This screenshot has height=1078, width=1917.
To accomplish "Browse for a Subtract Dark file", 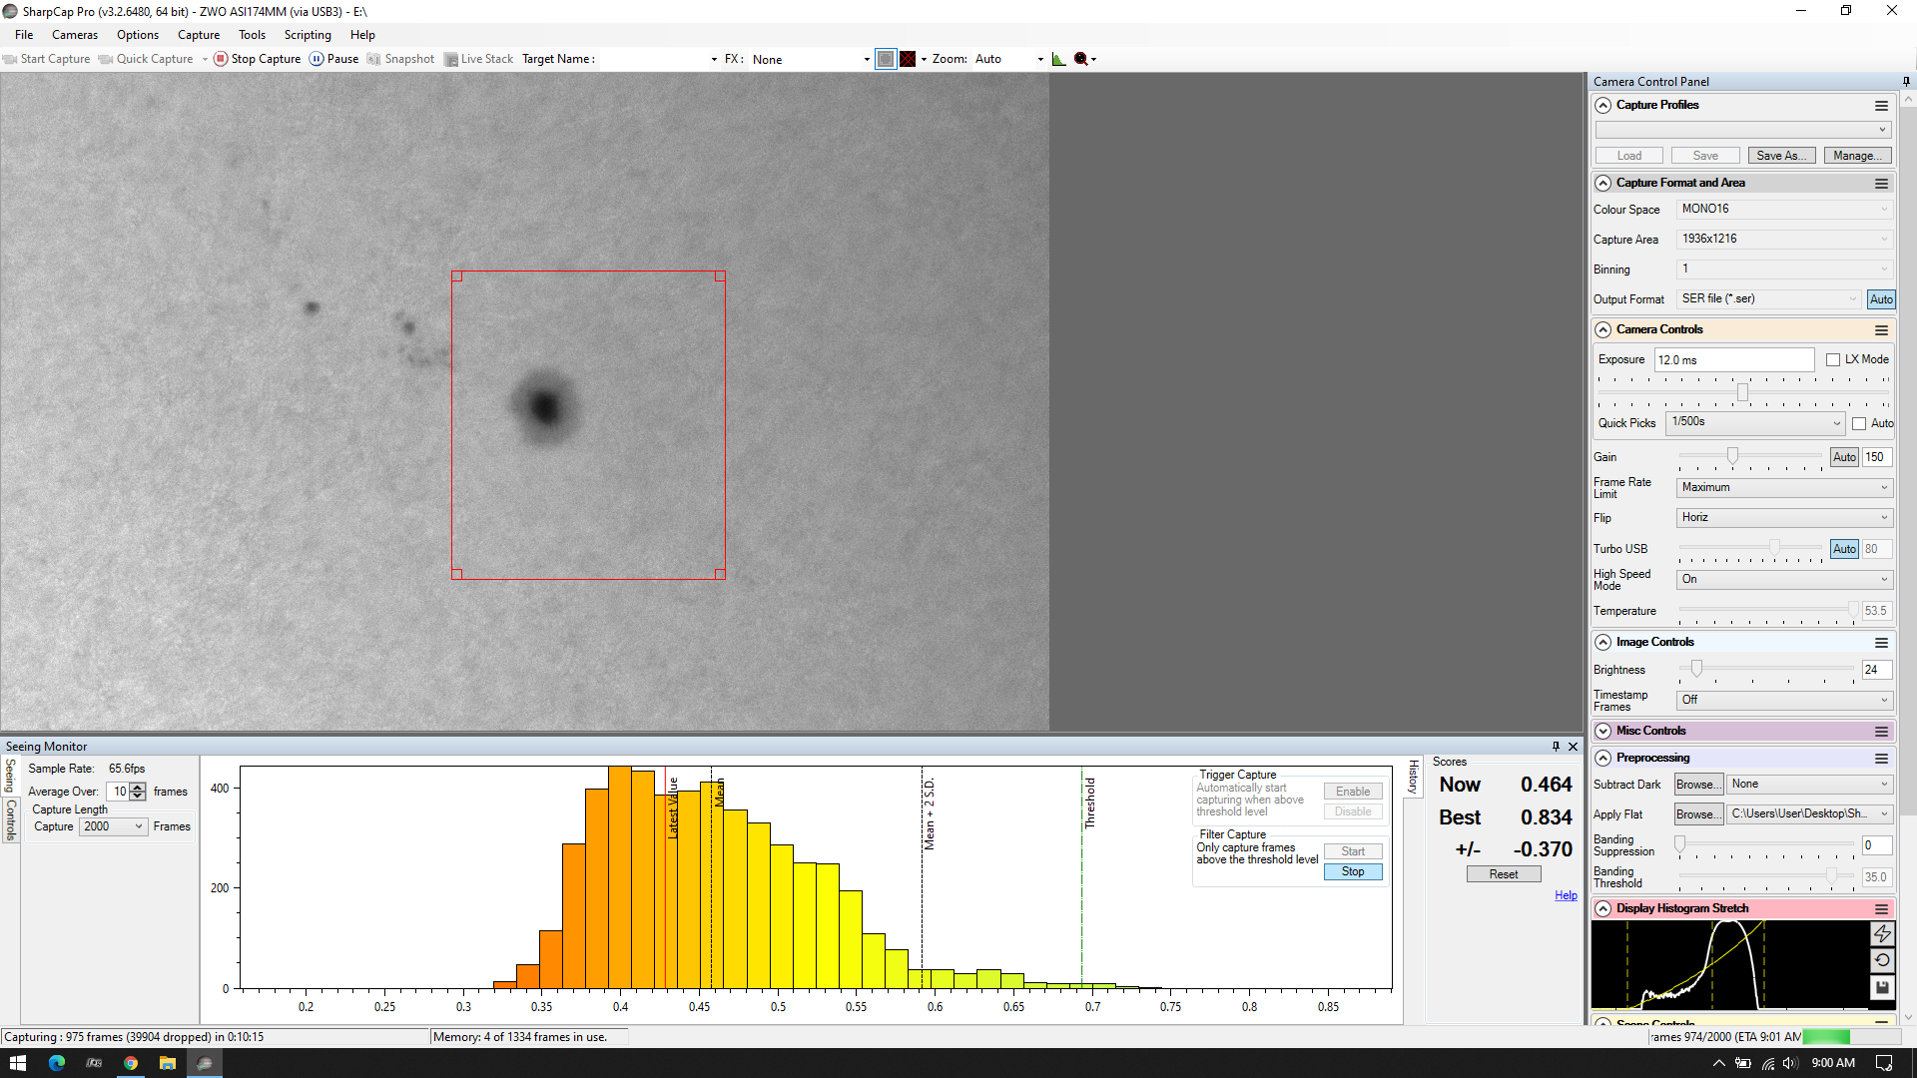I will [1699, 785].
